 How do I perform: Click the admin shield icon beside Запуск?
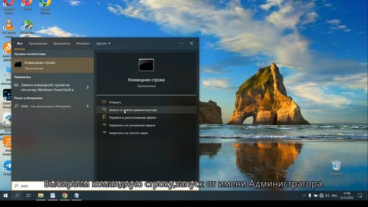pos(104,110)
